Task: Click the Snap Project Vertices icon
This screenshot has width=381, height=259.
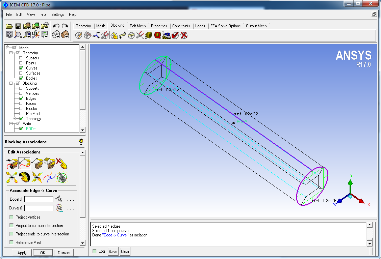Action: pyautogui.click(x=12, y=177)
